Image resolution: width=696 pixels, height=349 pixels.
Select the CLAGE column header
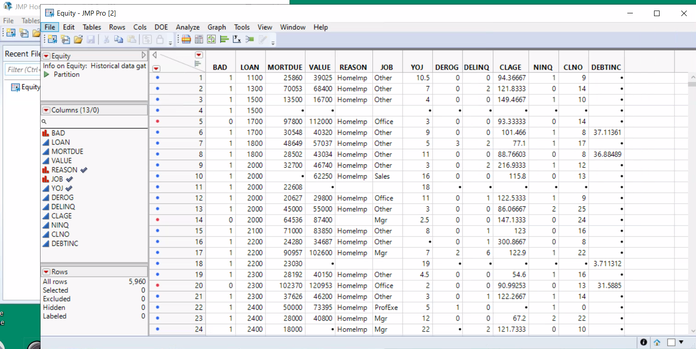(x=510, y=67)
